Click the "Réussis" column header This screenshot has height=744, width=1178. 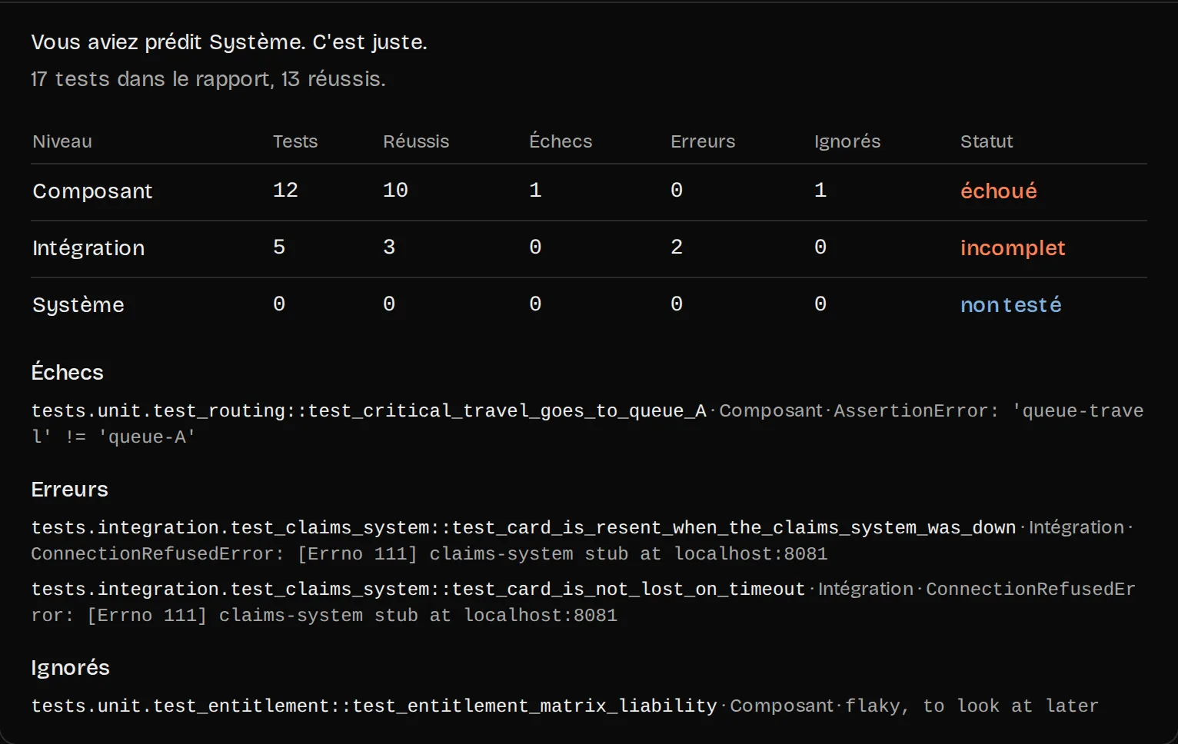(416, 141)
